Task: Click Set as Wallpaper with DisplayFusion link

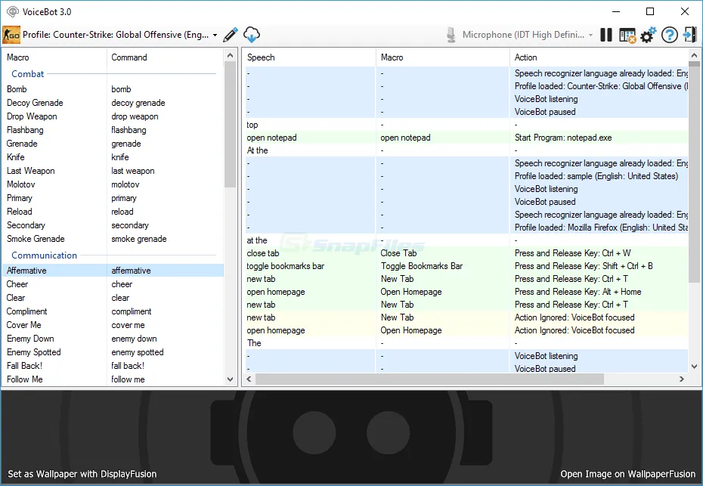Action: pyautogui.click(x=82, y=474)
